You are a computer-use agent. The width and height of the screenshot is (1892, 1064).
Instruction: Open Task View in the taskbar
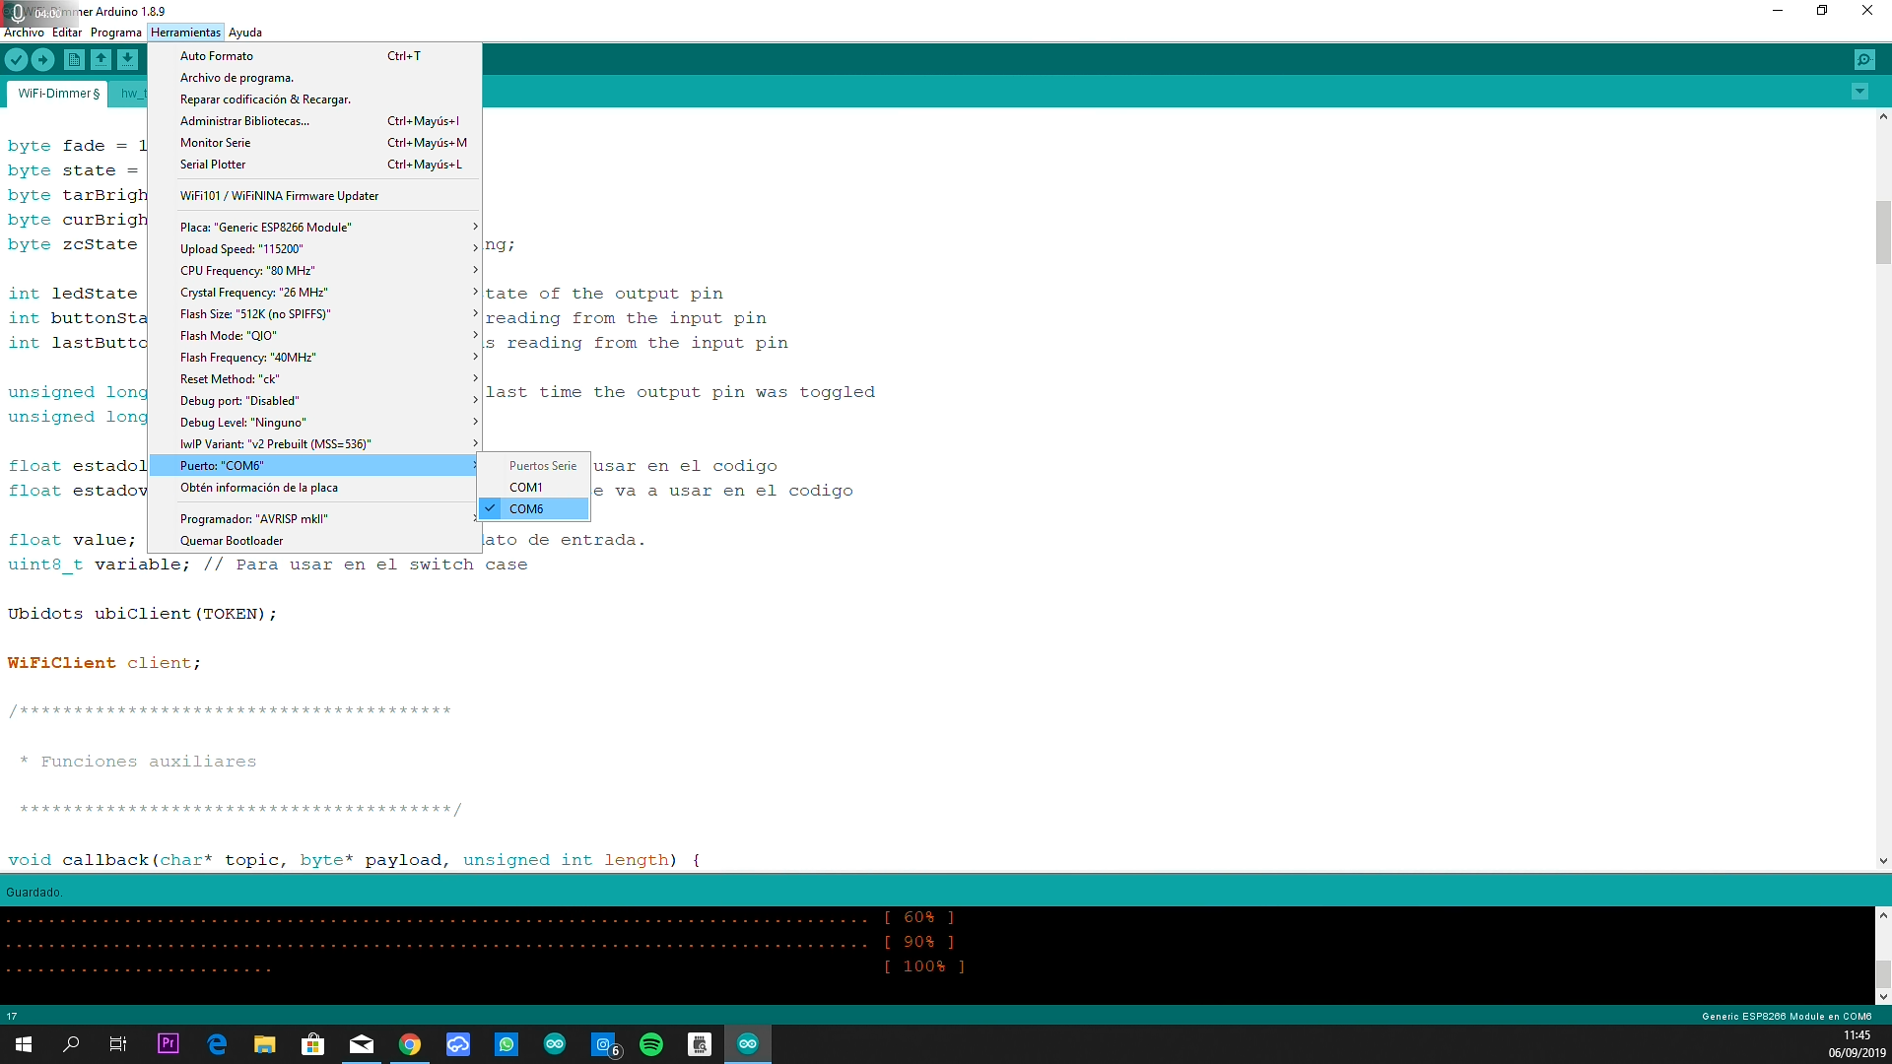[118, 1044]
